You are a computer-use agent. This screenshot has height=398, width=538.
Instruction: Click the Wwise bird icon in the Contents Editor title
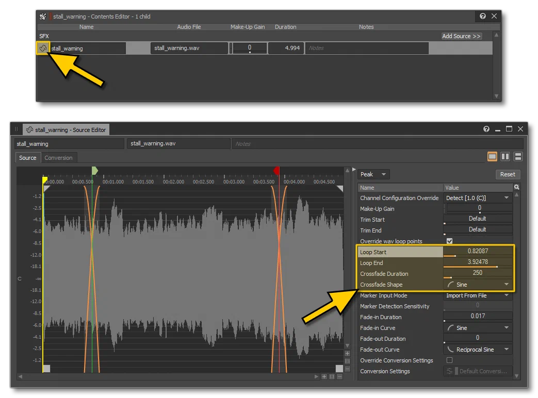coord(43,16)
